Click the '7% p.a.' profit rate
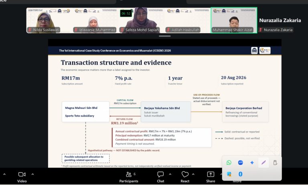This screenshot has width=308, height=185. [x=124, y=78]
